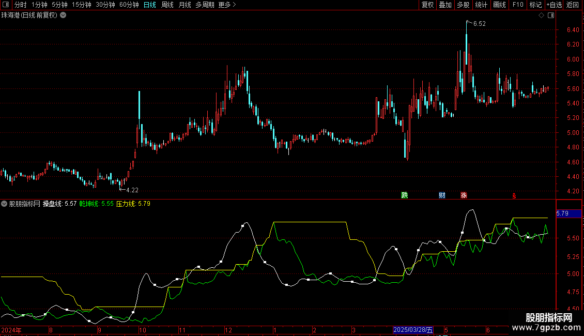Open F10 company information
This screenshot has height=336, width=584.
click(518, 5)
